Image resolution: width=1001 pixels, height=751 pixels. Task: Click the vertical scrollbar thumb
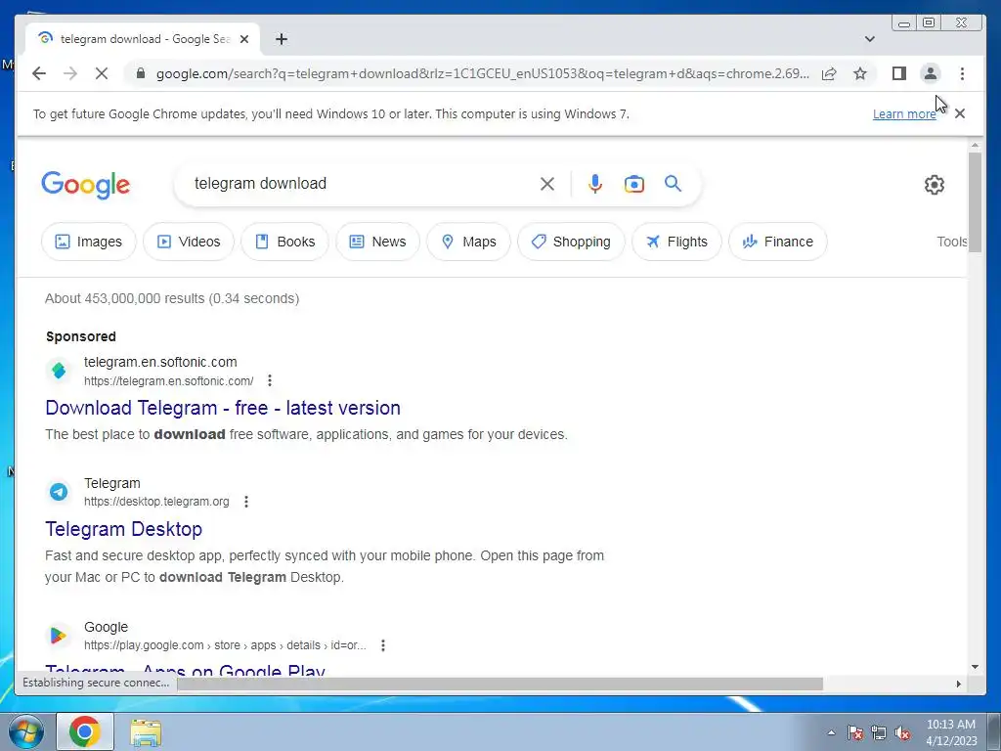click(975, 202)
